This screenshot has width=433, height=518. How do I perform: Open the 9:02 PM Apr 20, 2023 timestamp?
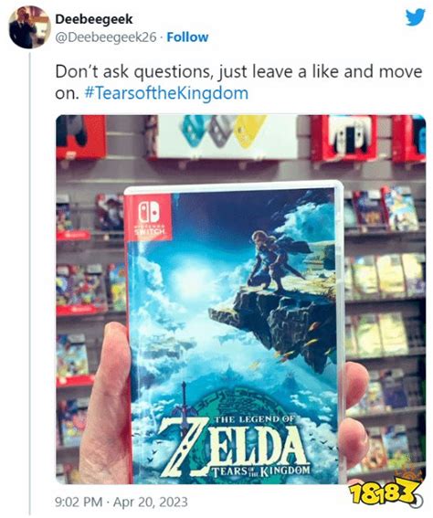121,502
